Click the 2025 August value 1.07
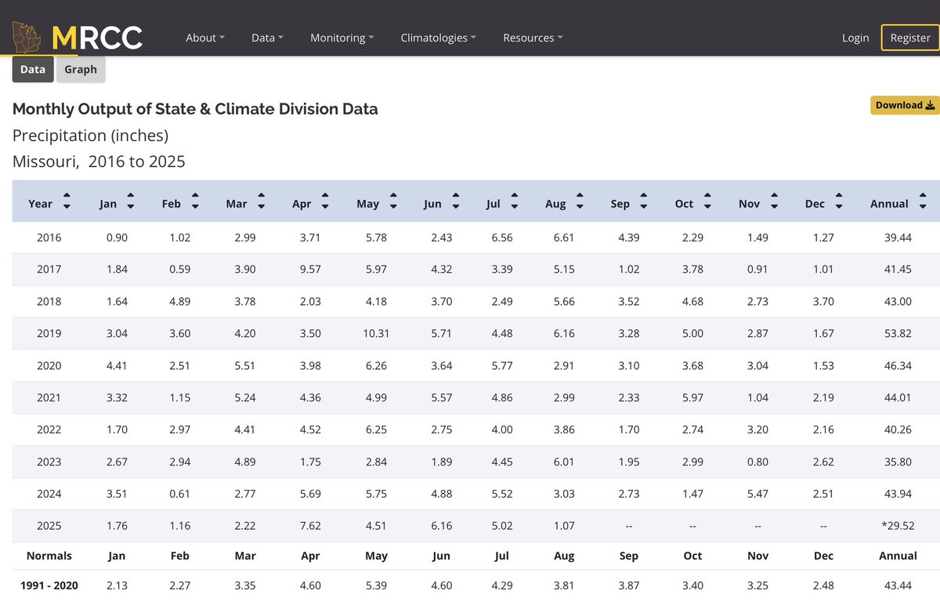Viewport: 940px width, 616px height. [x=564, y=526]
